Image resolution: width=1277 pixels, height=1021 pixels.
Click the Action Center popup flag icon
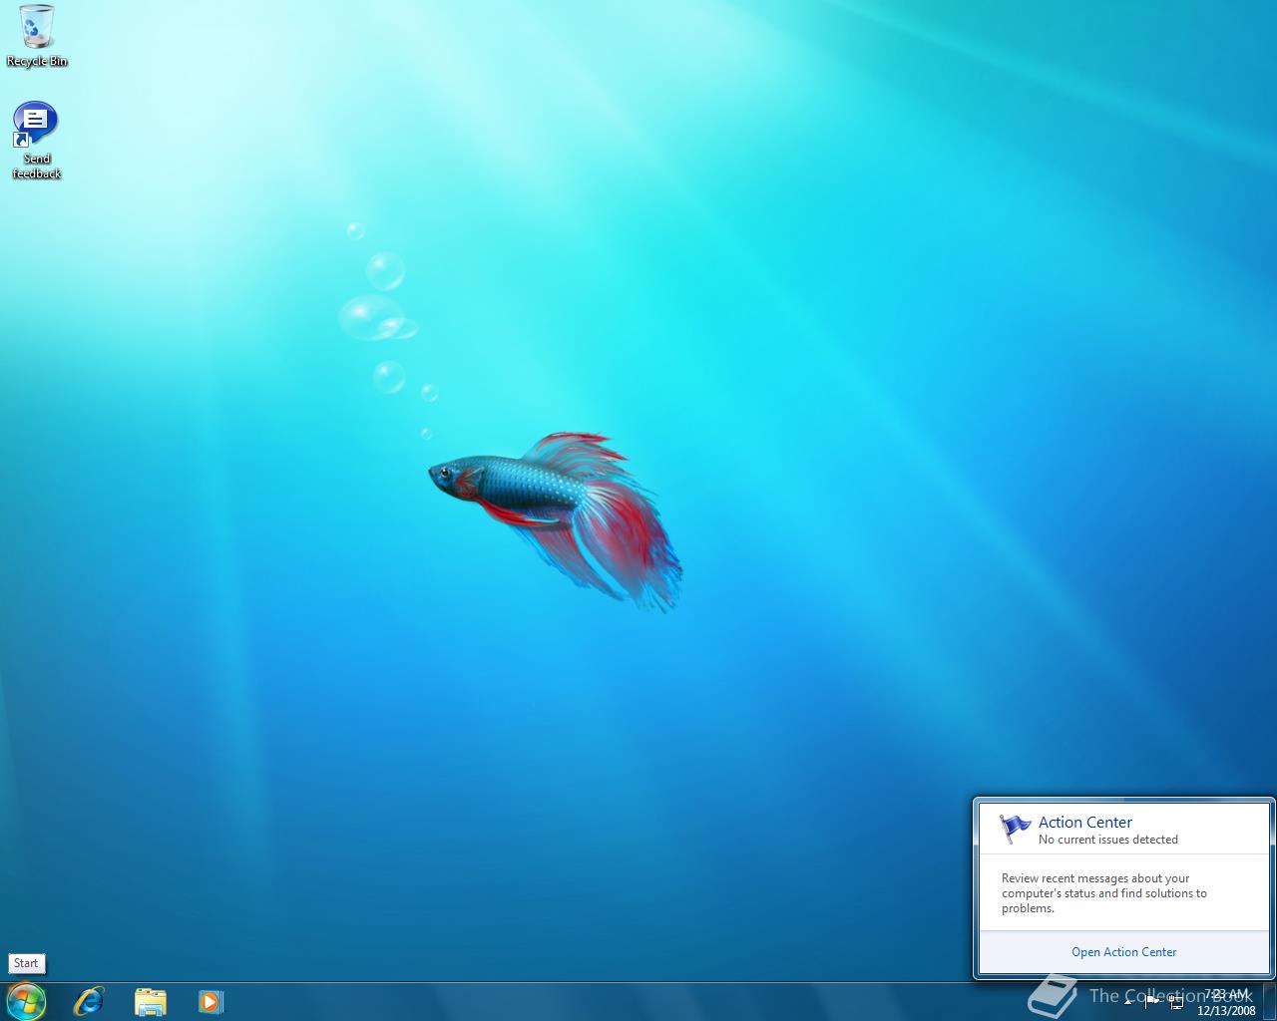(1015, 829)
